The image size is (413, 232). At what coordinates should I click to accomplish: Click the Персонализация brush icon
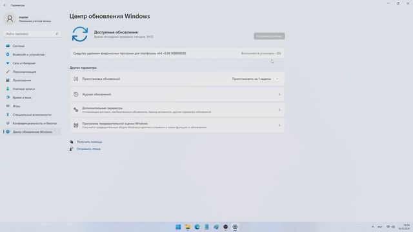tap(8, 72)
